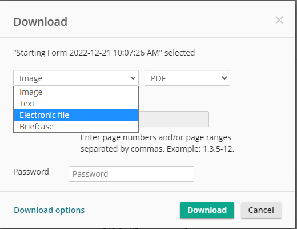The image size is (297, 229).
Task: Click the "Enter page numbers and/or page ranges" hint
Action: pos(156,137)
